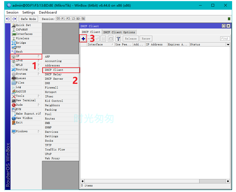
Task: Open RADIUS in sidebar
Action: (x=26, y=92)
